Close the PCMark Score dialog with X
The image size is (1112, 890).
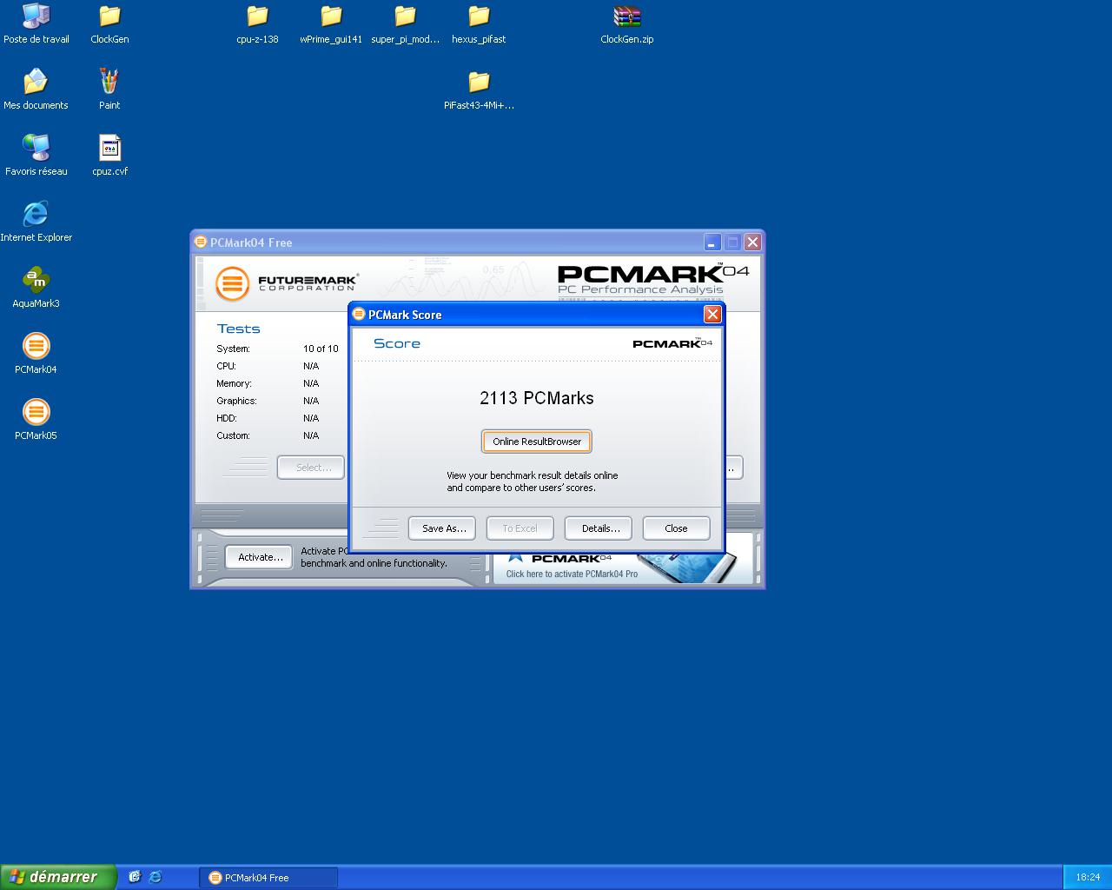pos(712,315)
